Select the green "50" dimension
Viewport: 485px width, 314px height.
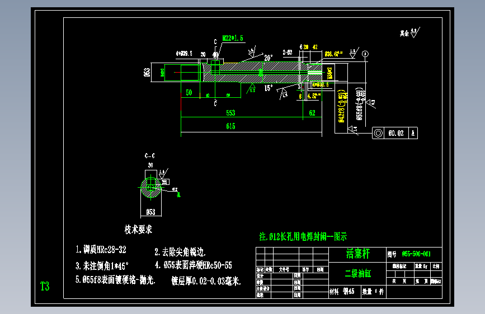tap(189, 92)
